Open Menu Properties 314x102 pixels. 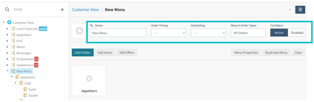tap(246, 52)
